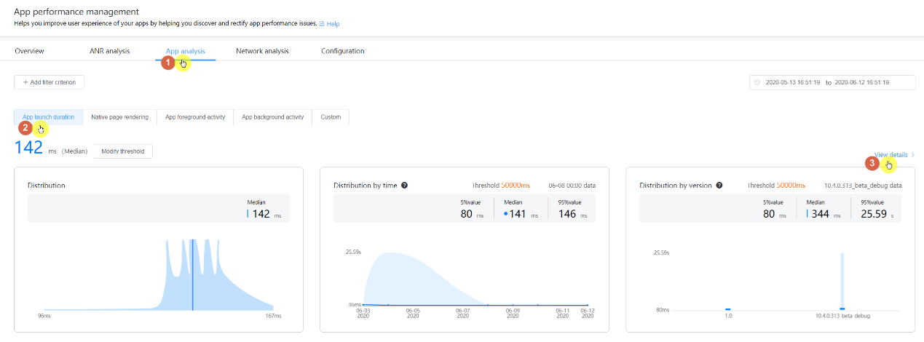Image resolution: width=924 pixels, height=342 pixels.
Task: Click the View details chevron arrow
Action: pyautogui.click(x=913, y=155)
